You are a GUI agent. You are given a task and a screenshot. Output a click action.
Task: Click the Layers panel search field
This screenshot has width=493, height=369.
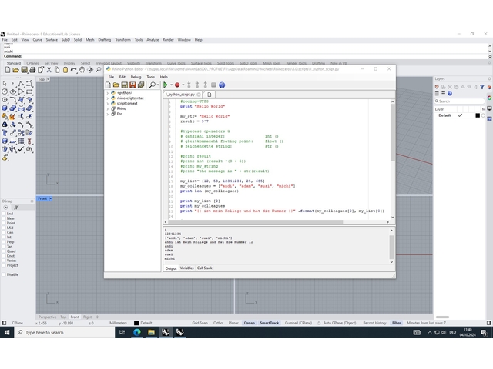[459, 101]
